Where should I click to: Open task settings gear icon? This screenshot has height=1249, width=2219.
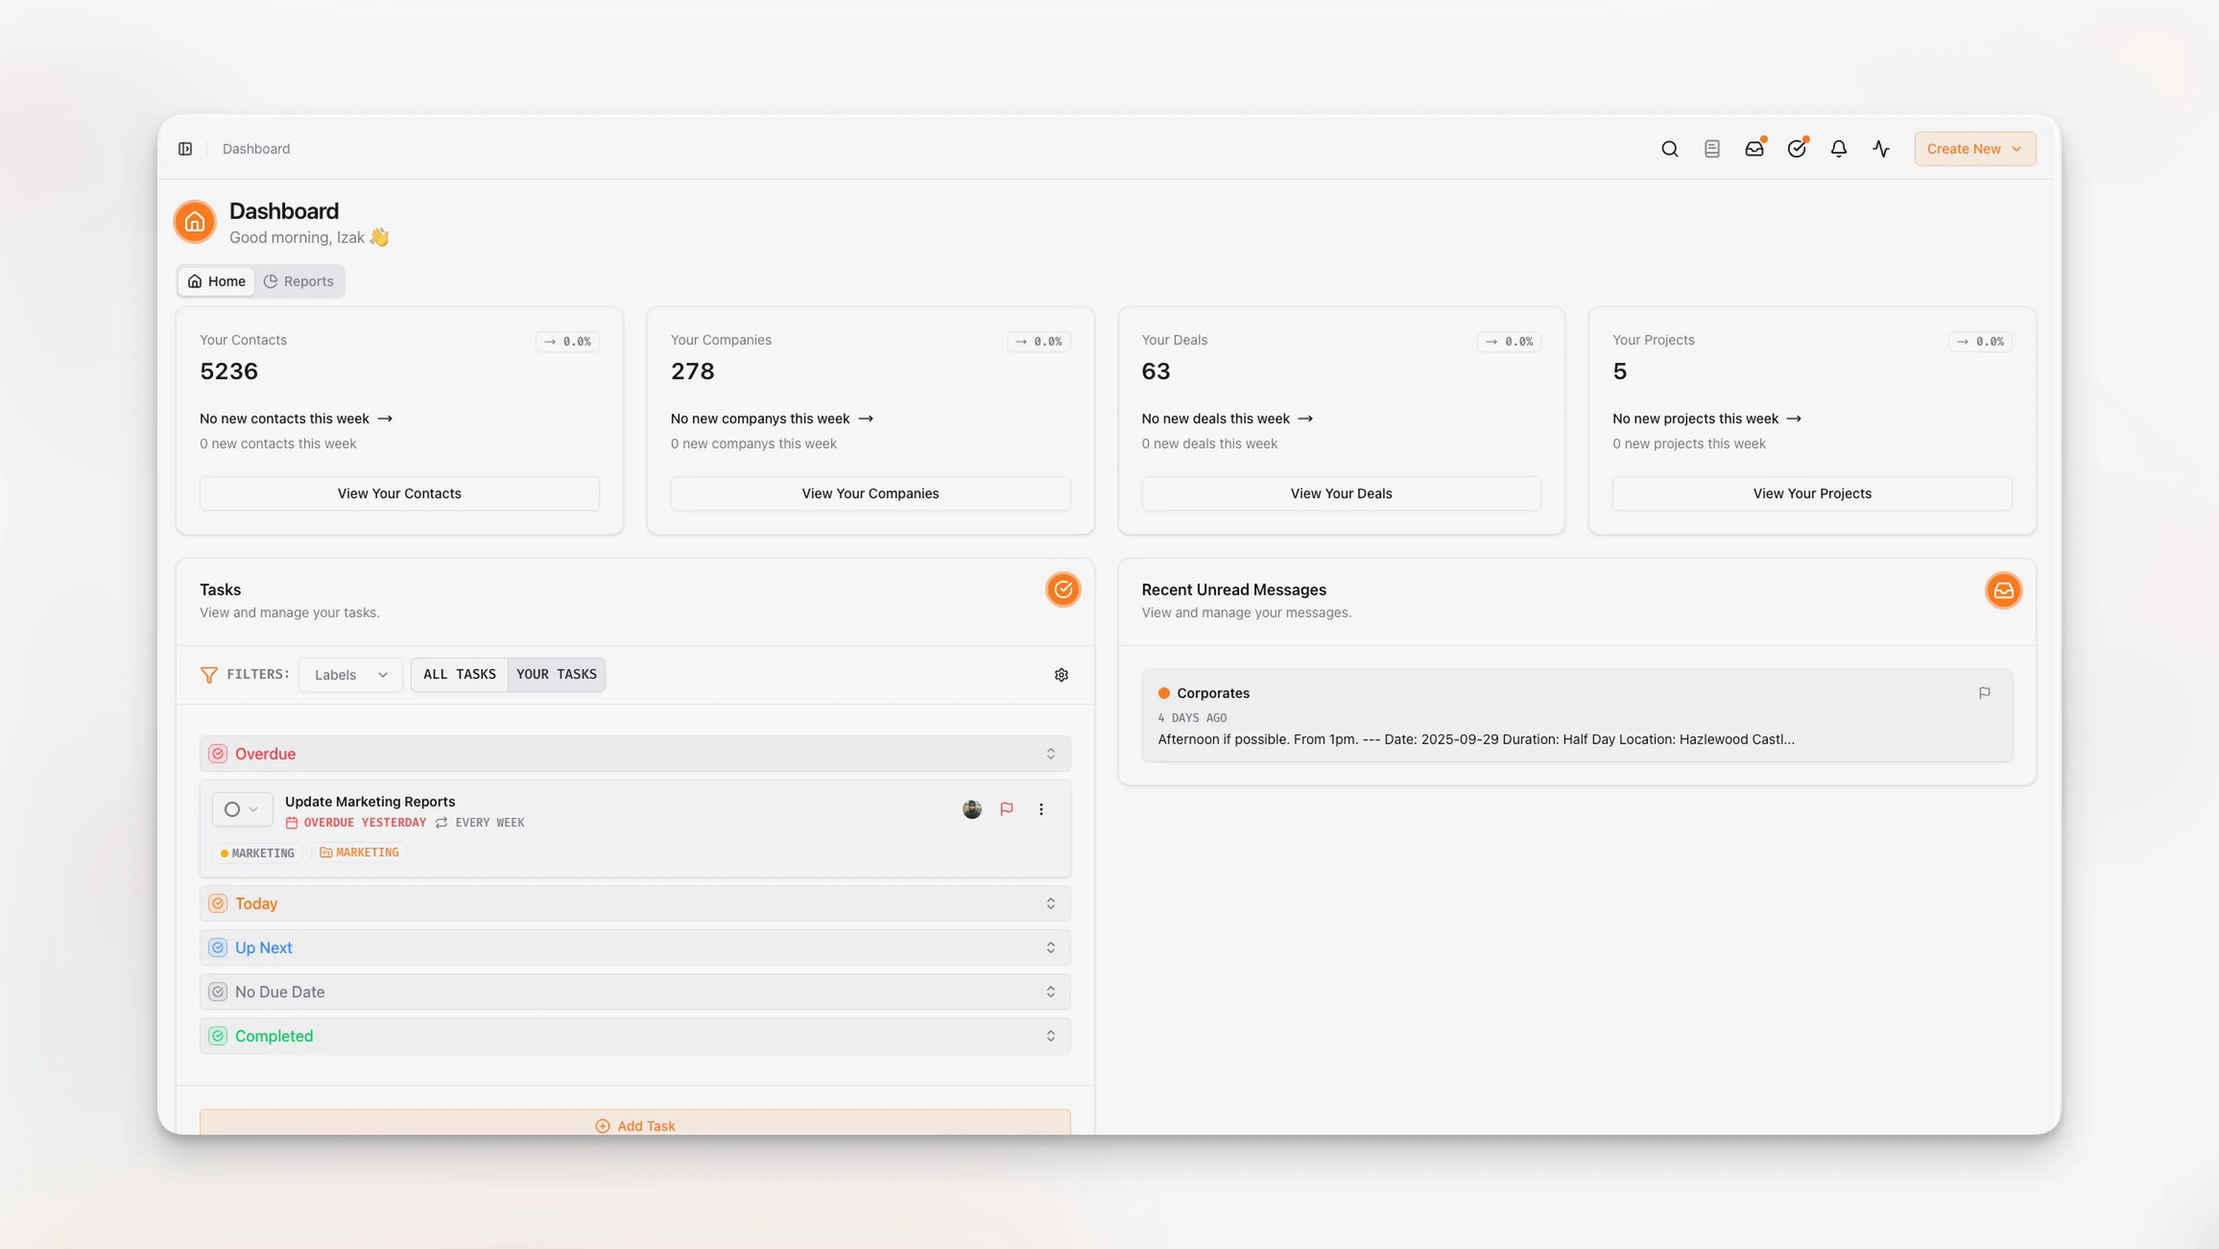(x=1062, y=675)
